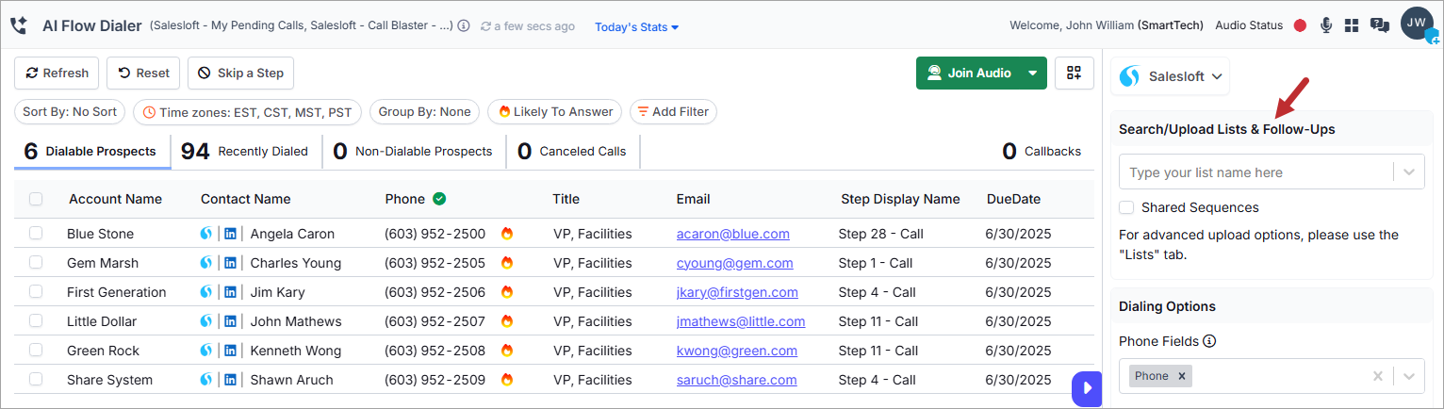The image size is (1444, 409).
Task: Open the help chat icon in header
Action: click(x=1380, y=25)
